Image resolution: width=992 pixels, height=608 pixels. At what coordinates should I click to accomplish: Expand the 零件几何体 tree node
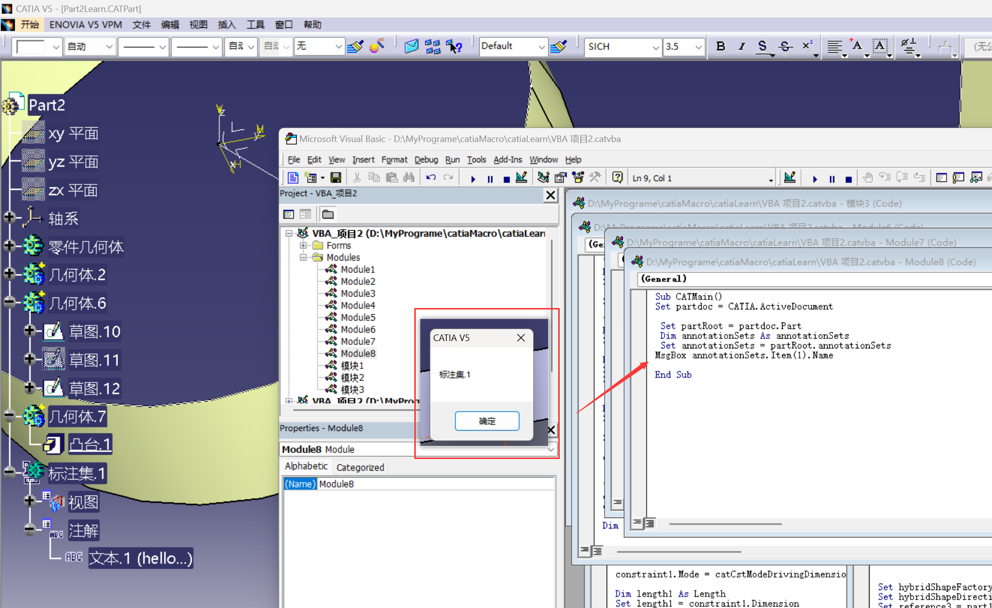[x=9, y=245]
